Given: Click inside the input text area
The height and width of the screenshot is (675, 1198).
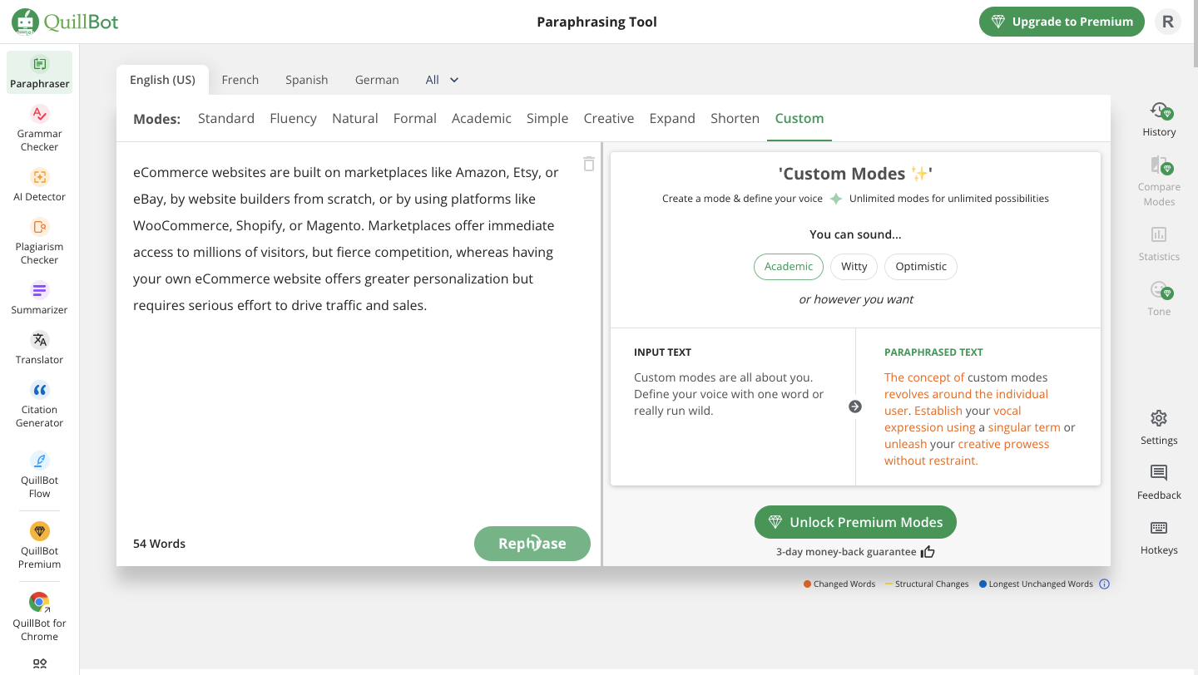Looking at the screenshot, I should pos(349,333).
